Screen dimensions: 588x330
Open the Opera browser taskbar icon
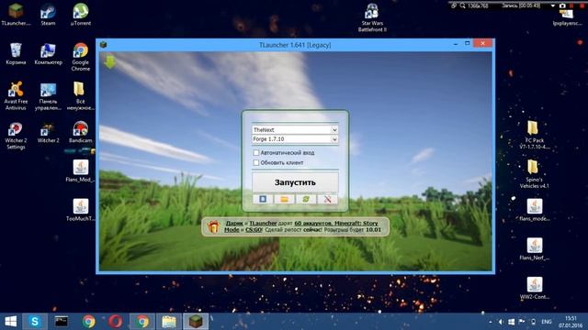[x=116, y=322]
